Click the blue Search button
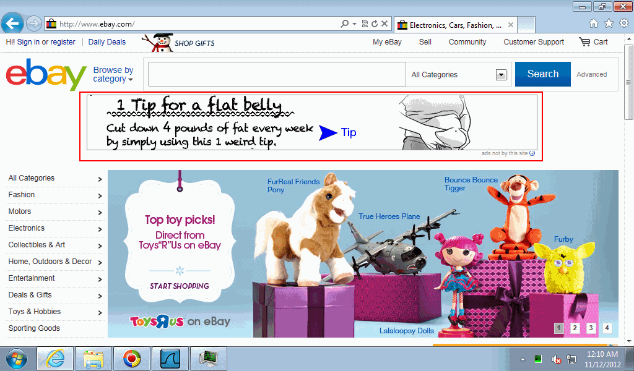The width and height of the screenshot is (634, 371). click(x=542, y=74)
